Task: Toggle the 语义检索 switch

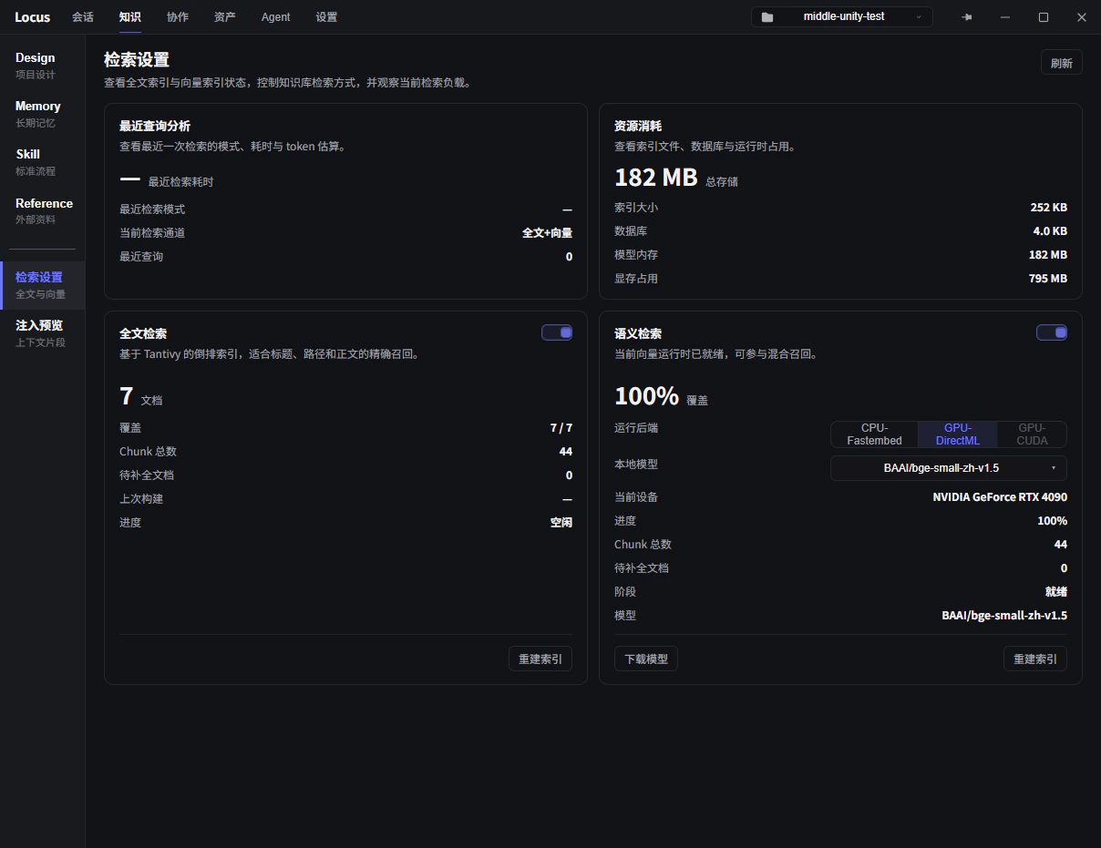Action: tap(1052, 332)
